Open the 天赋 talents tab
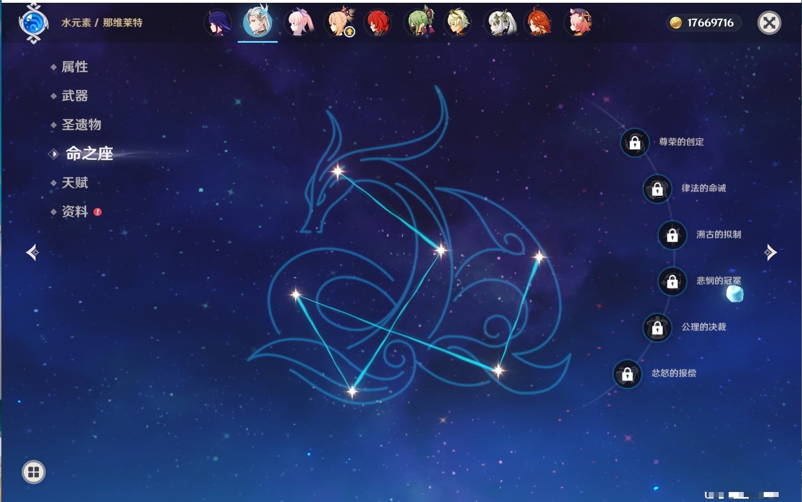 pyautogui.click(x=74, y=182)
